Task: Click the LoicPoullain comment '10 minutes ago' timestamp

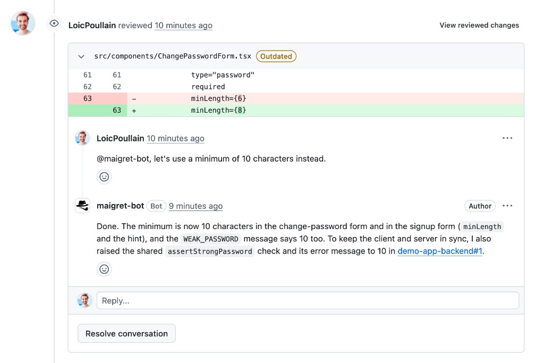Action: point(175,138)
